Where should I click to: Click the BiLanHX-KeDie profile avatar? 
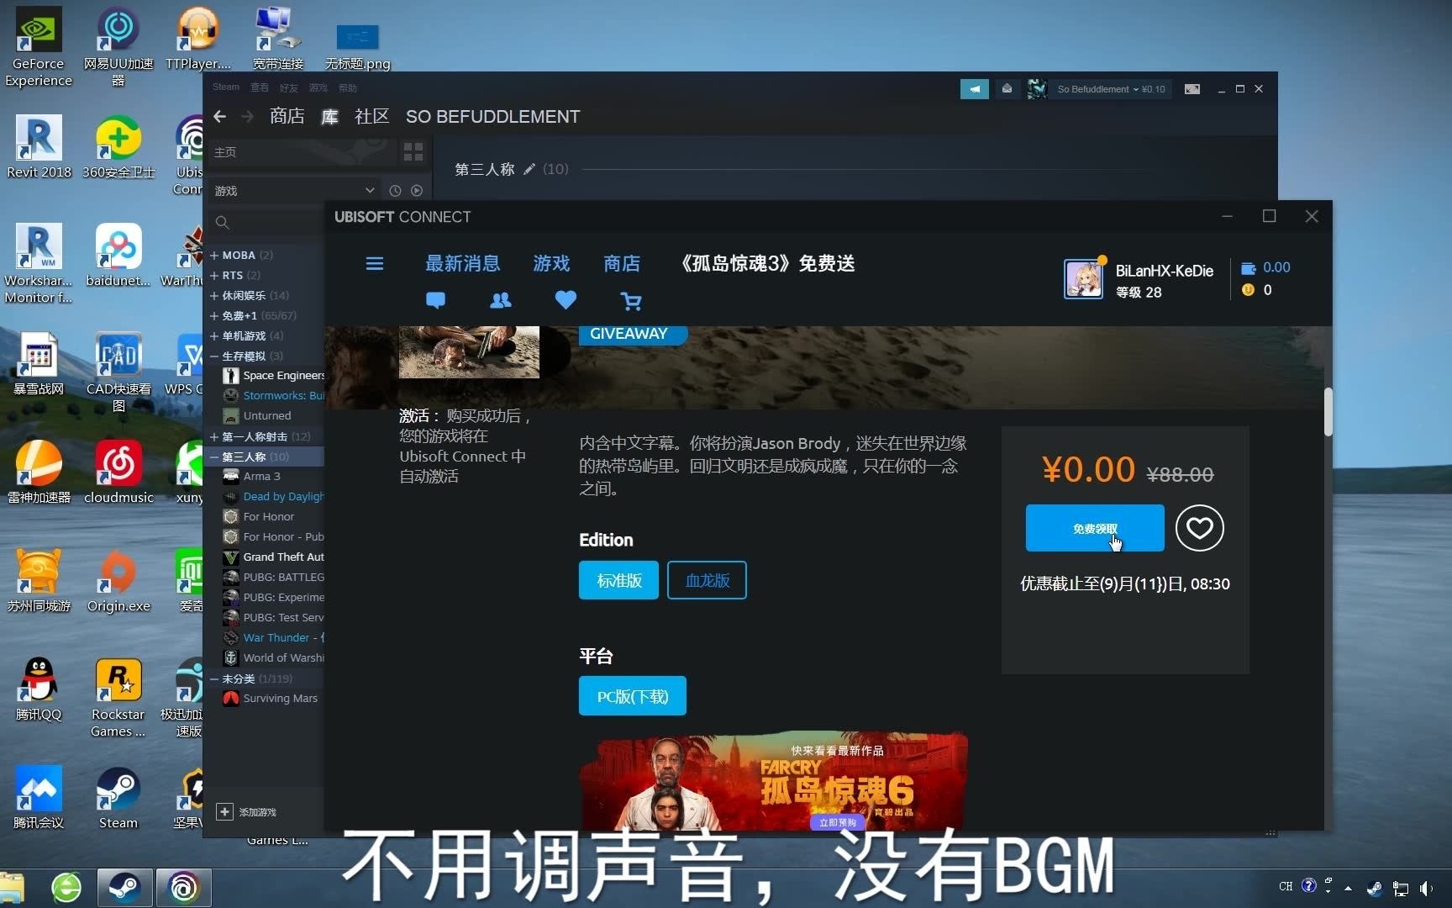1083,279
